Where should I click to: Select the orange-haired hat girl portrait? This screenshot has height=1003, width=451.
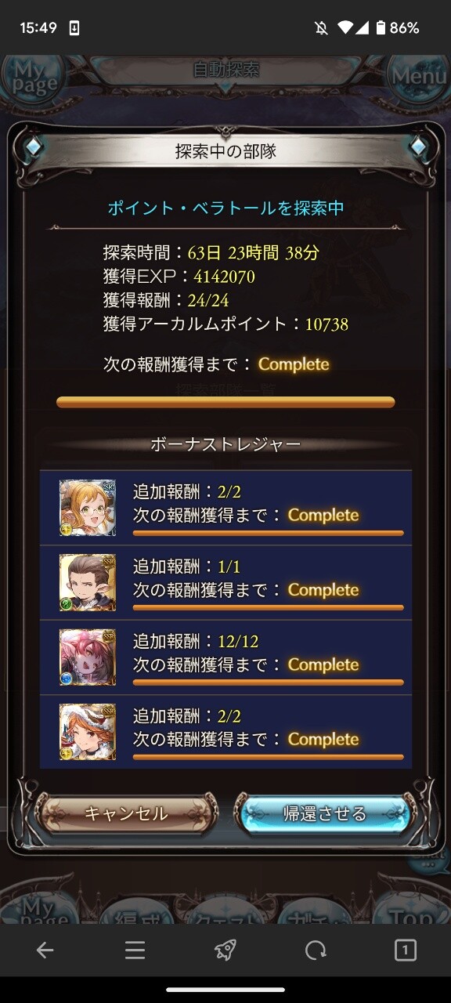click(x=88, y=732)
